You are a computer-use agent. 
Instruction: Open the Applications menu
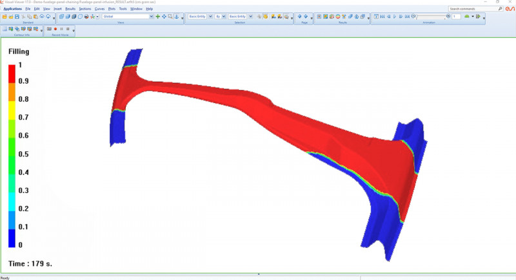[12, 9]
